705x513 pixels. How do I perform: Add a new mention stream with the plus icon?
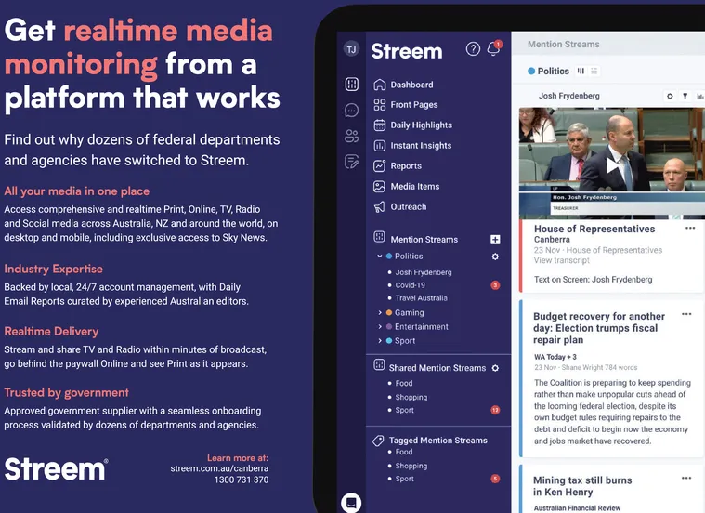tap(495, 240)
